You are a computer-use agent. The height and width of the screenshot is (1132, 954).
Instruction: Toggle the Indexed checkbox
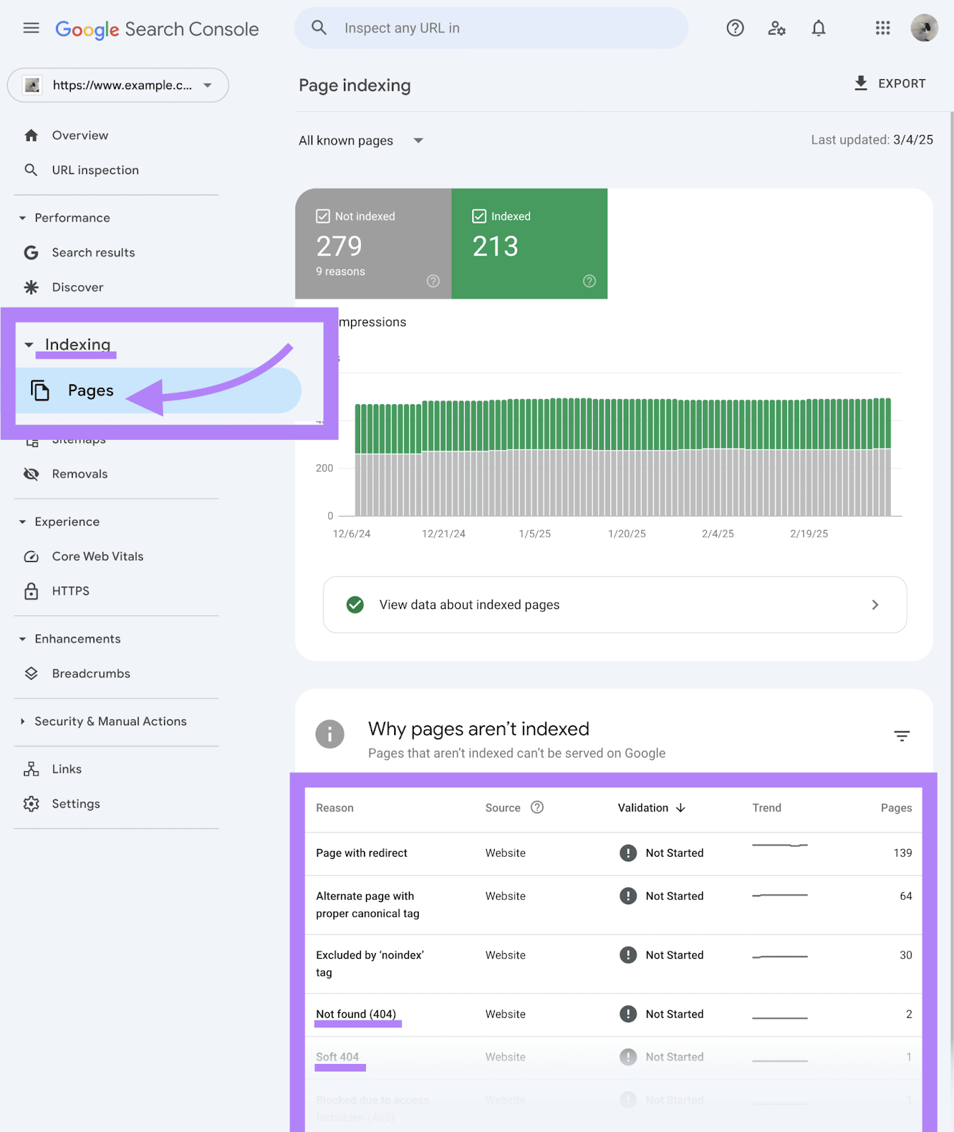tap(479, 216)
